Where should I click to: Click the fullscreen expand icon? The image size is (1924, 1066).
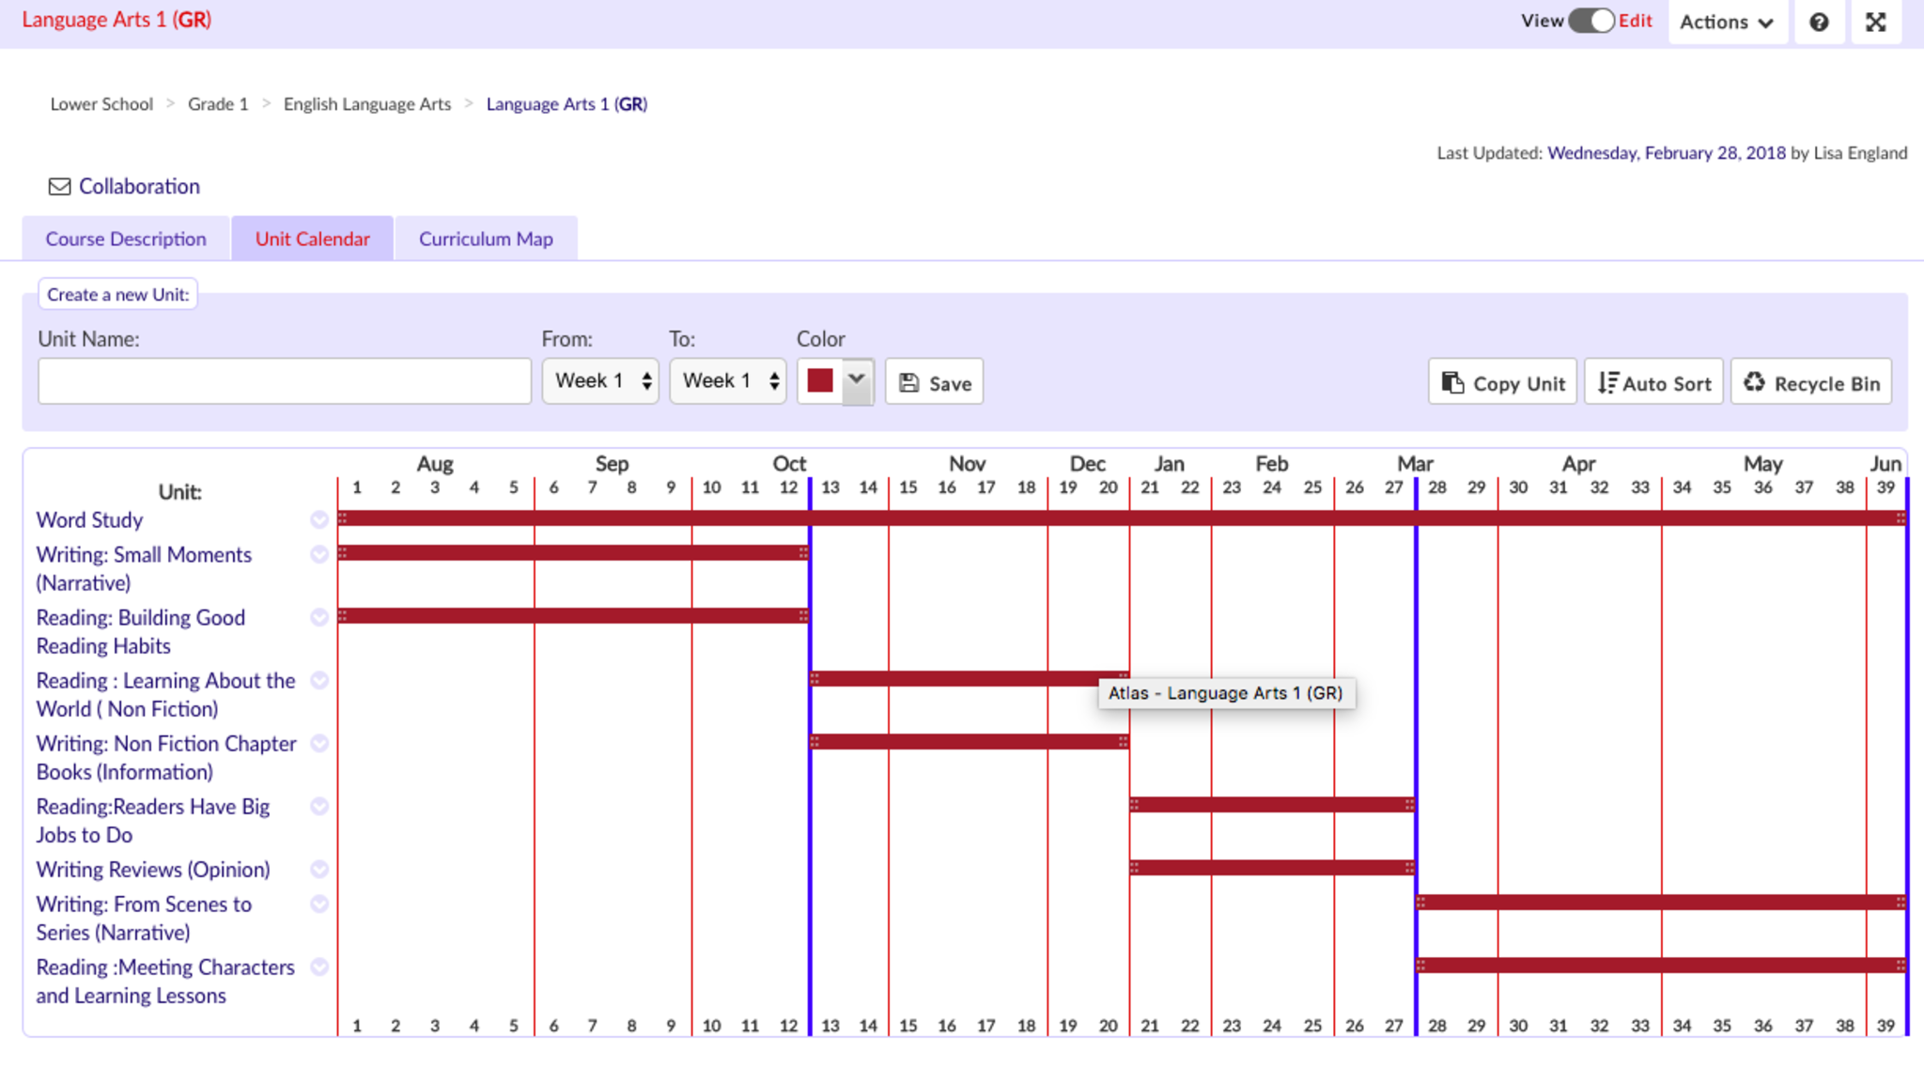[1876, 22]
